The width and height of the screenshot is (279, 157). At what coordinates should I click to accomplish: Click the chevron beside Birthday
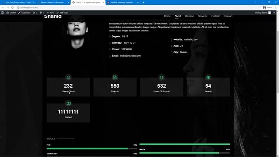coord(110,43)
